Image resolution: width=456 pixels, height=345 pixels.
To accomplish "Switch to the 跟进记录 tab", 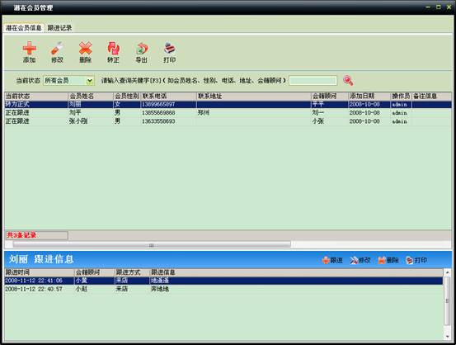I will pos(59,28).
